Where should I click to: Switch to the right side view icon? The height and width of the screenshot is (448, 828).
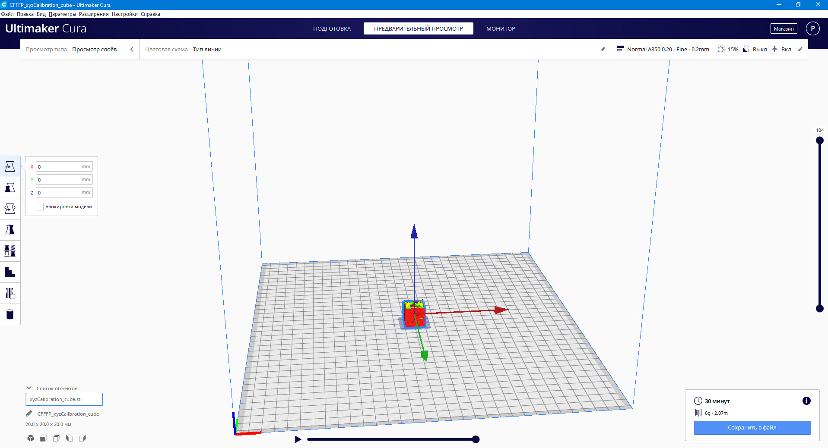82,438
